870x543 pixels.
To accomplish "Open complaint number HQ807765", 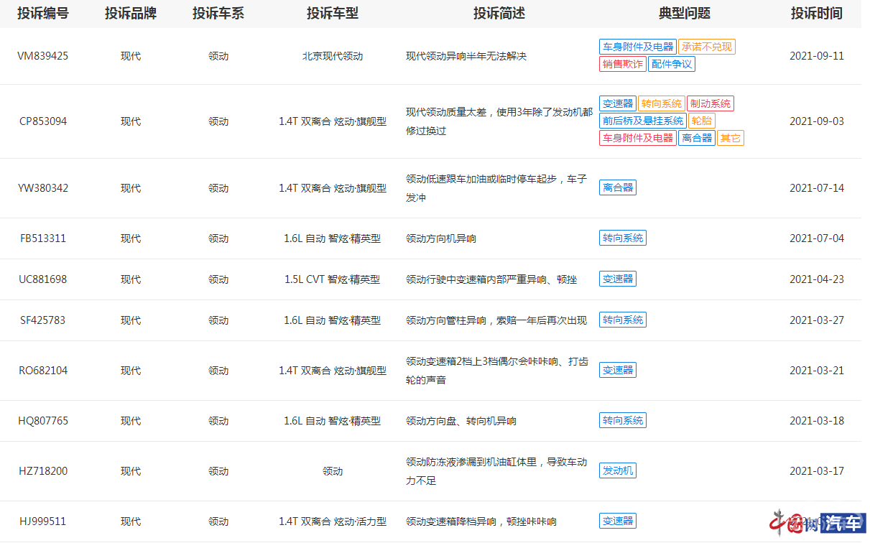I will 43,421.
